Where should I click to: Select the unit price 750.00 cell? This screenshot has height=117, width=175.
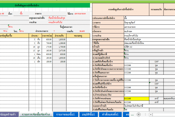tap(47, 43)
